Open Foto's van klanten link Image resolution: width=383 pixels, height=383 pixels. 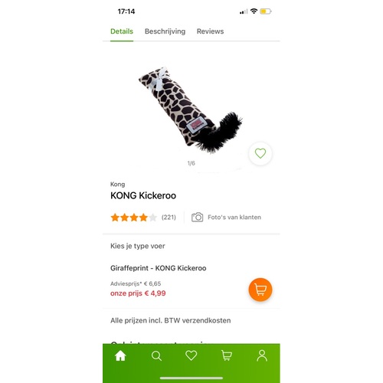click(x=234, y=218)
